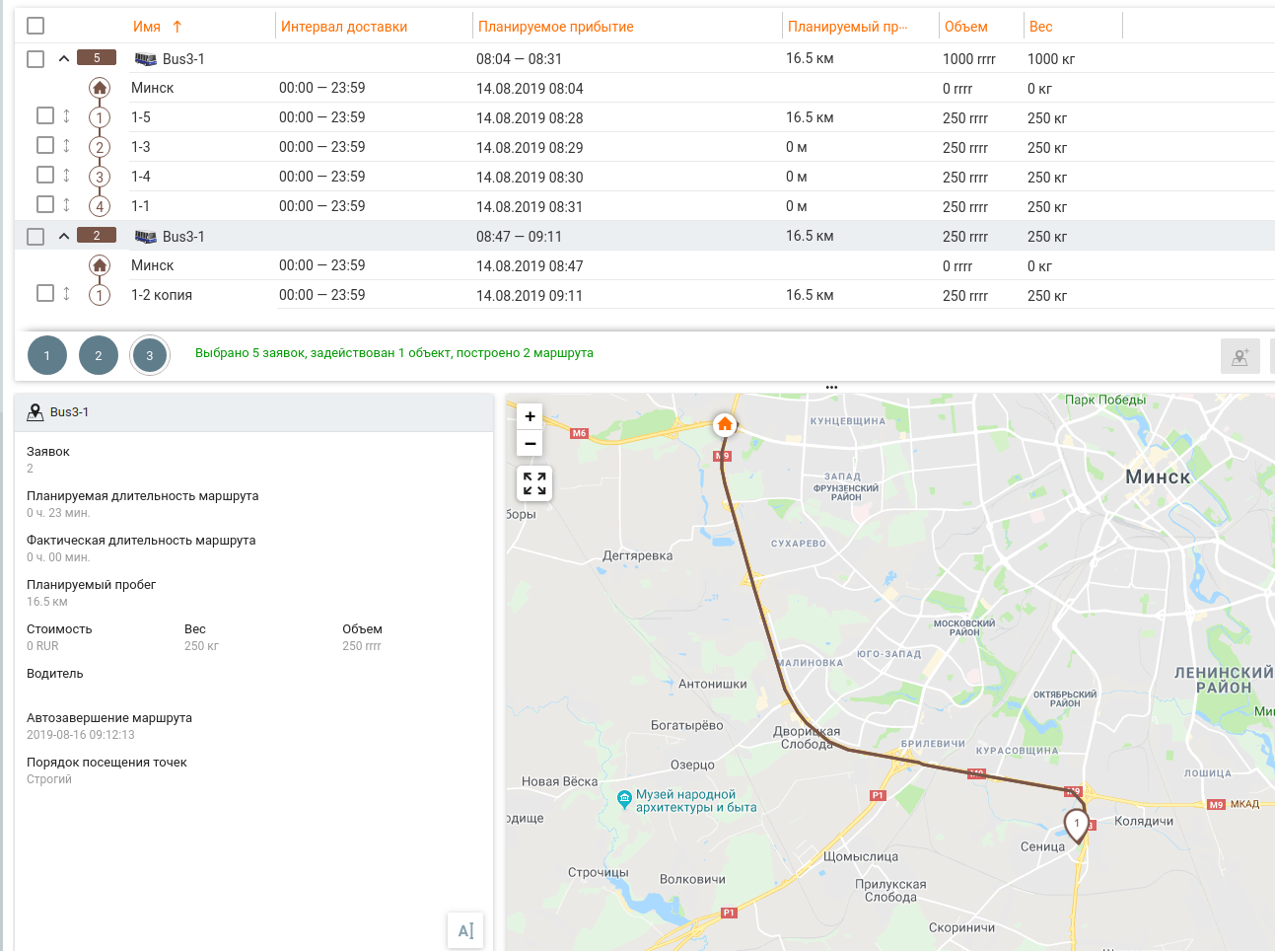Sort by the Имя column header

tap(147, 27)
